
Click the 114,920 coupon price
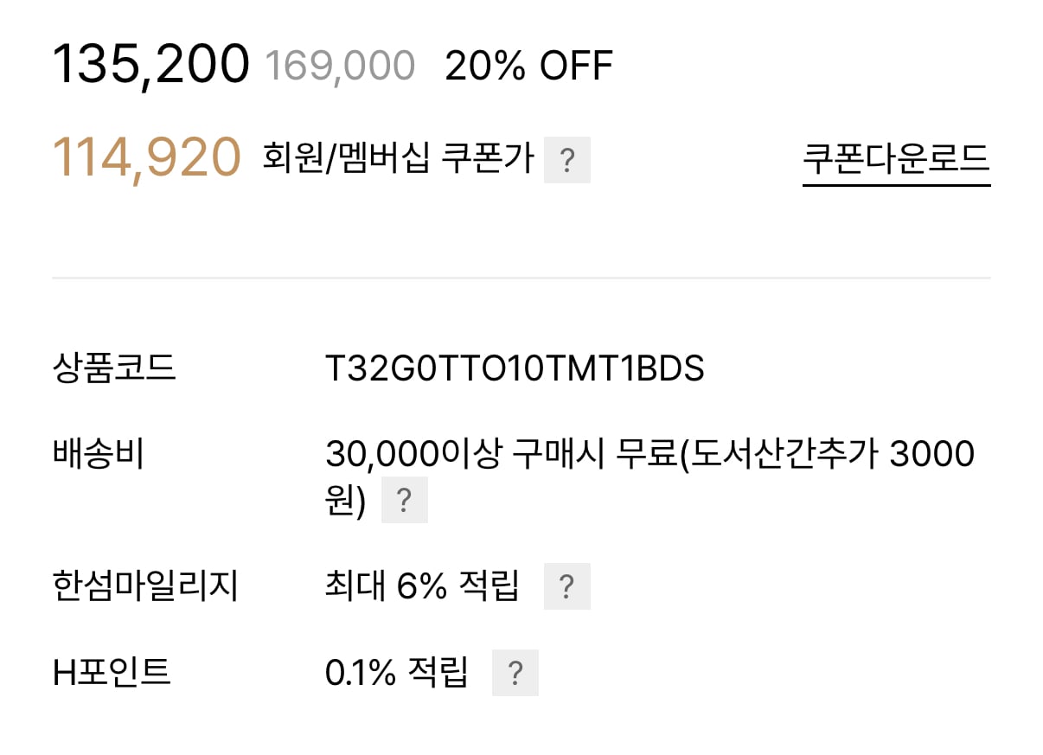[147, 158]
